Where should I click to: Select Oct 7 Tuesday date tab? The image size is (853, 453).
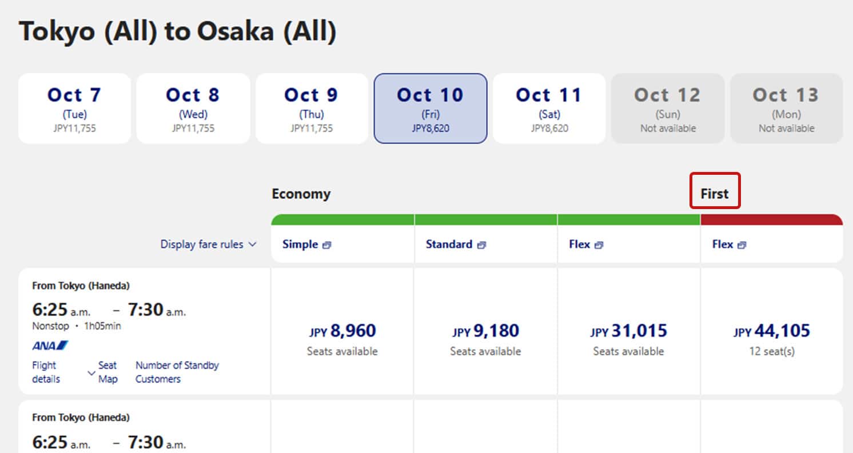pyautogui.click(x=74, y=109)
